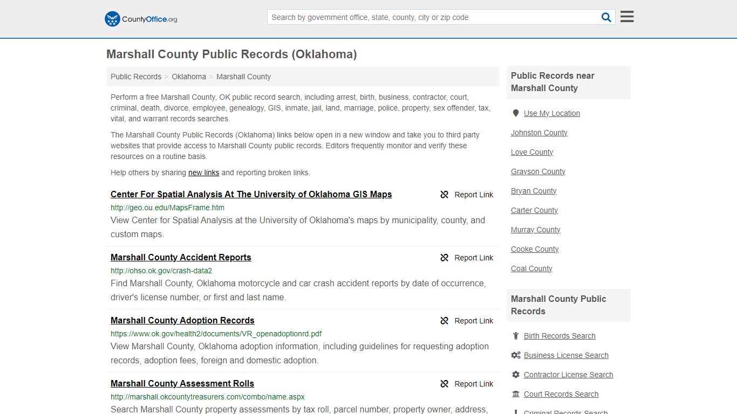Screen dimensions: 737x414
Task: Open Marshall County Assessment Rolls
Action: coord(182,383)
